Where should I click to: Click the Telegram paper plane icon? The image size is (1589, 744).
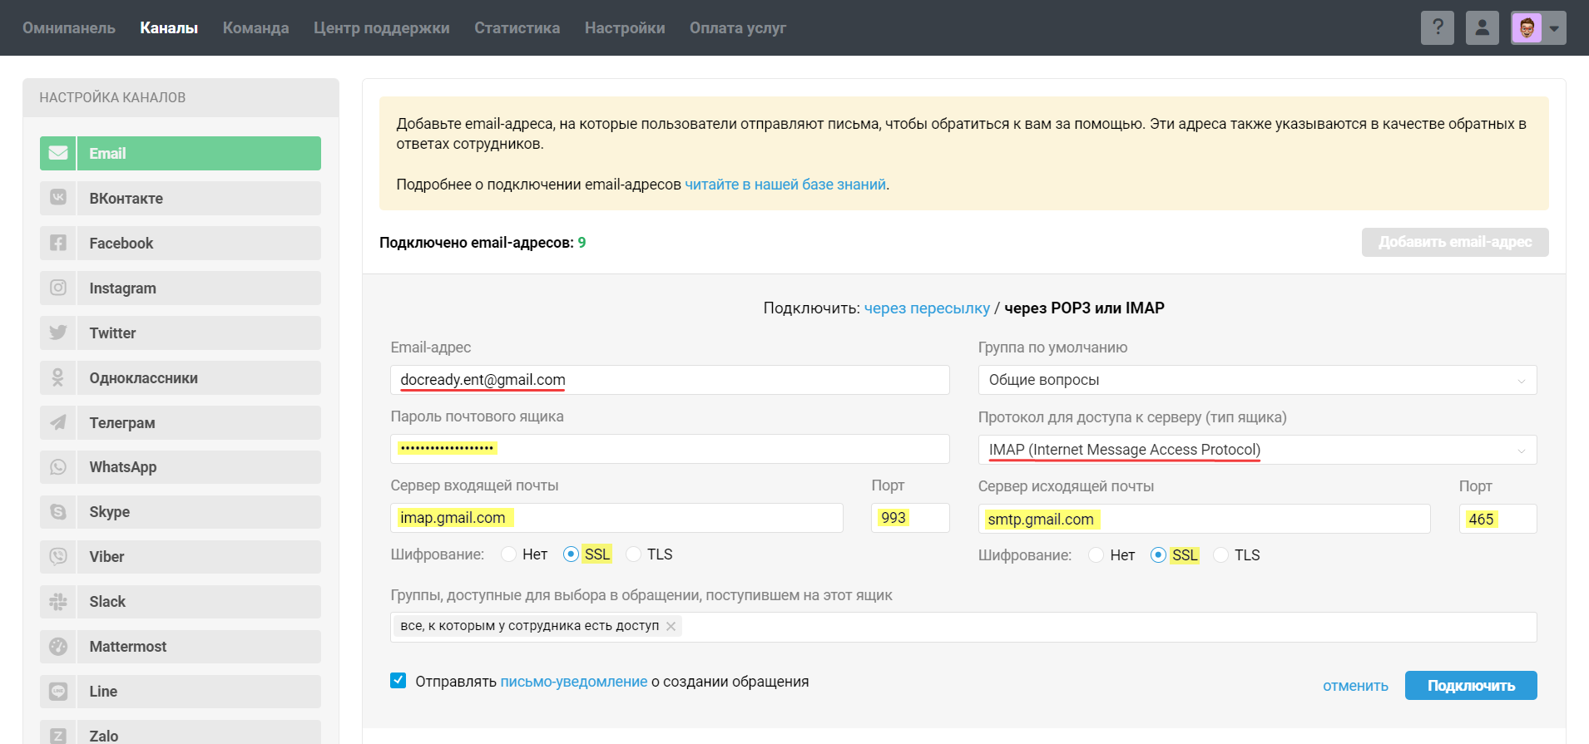[x=58, y=422]
